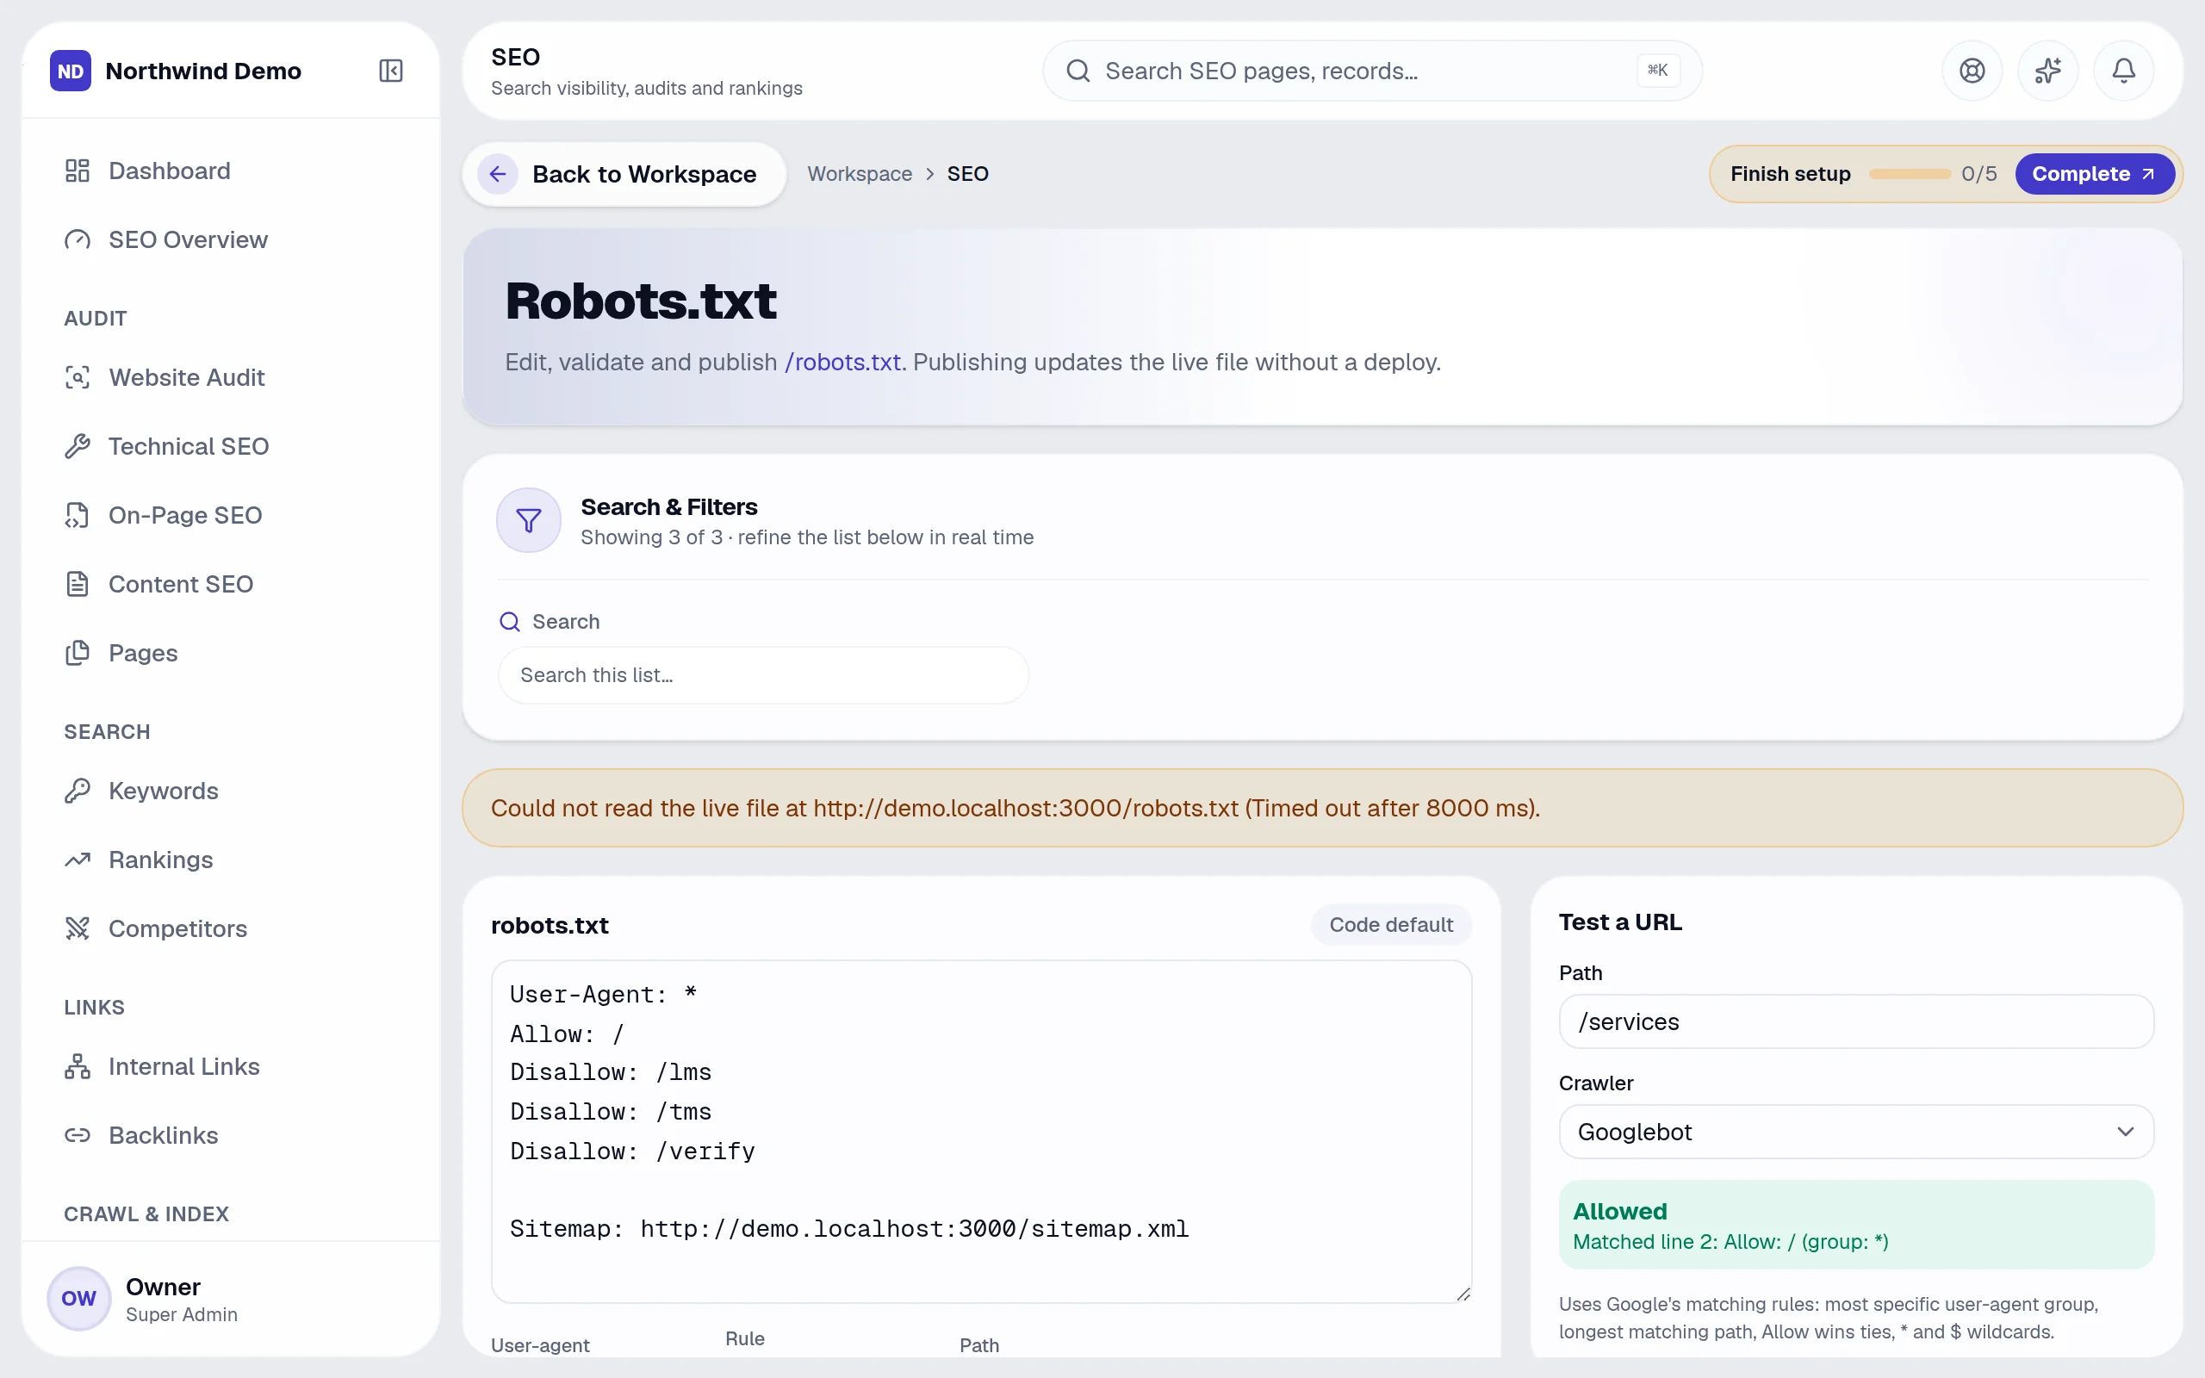Screen dimensions: 2205x1378
Task: Click the Allowed result text
Action: [x=1619, y=1211]
